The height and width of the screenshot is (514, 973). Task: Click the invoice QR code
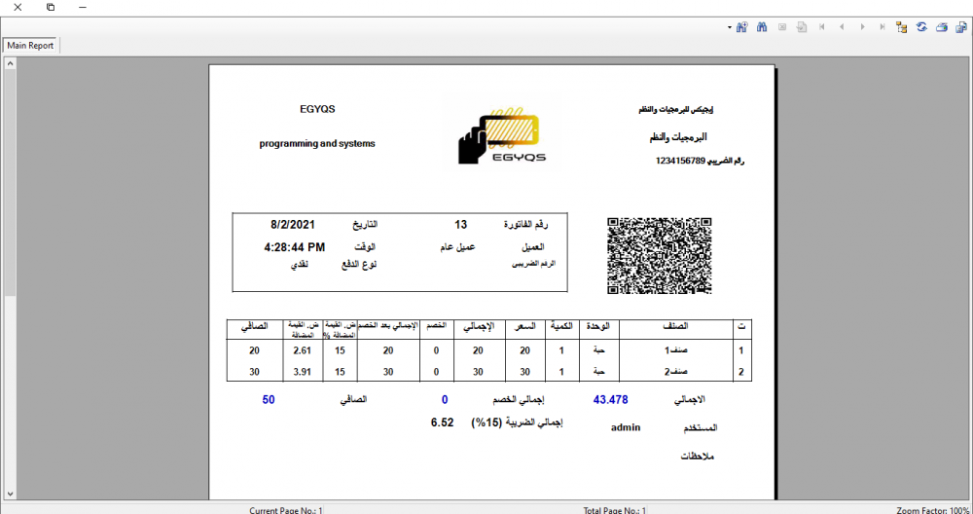(x=659, y=255)
